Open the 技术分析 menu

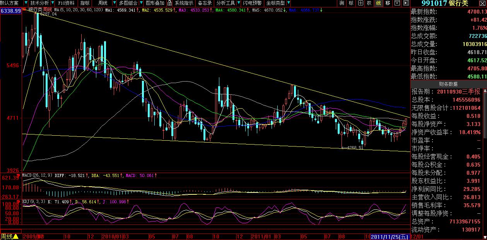[x=39, y=3]
